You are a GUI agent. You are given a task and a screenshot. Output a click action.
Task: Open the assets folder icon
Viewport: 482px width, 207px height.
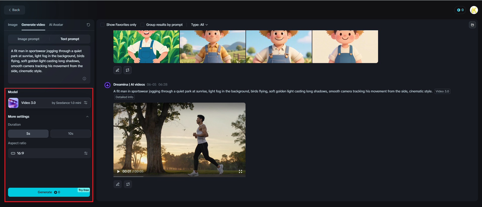tap(472, 25)
